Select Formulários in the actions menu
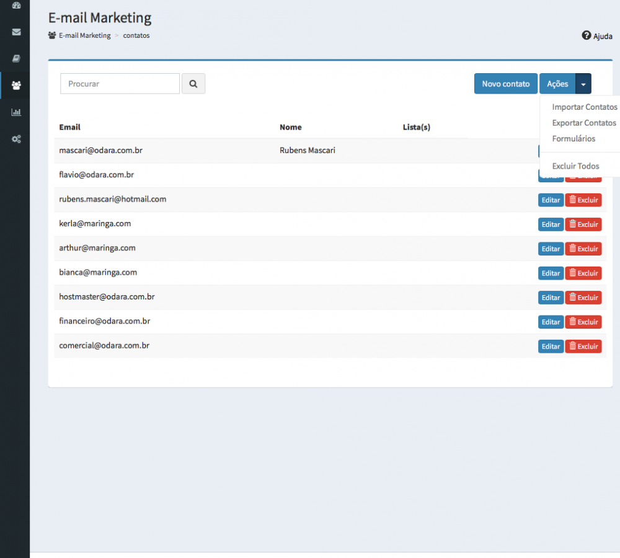Viewport: 620px width, 558px height. [573, 138]
